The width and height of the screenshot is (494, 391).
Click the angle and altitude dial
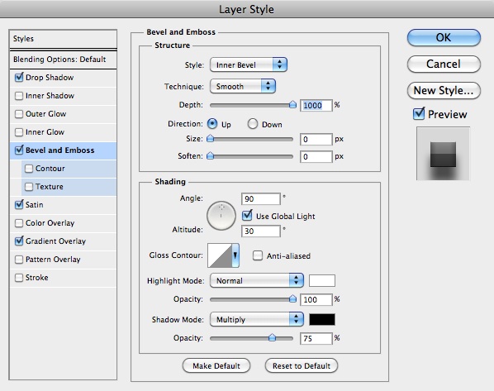tap(221, 216)
